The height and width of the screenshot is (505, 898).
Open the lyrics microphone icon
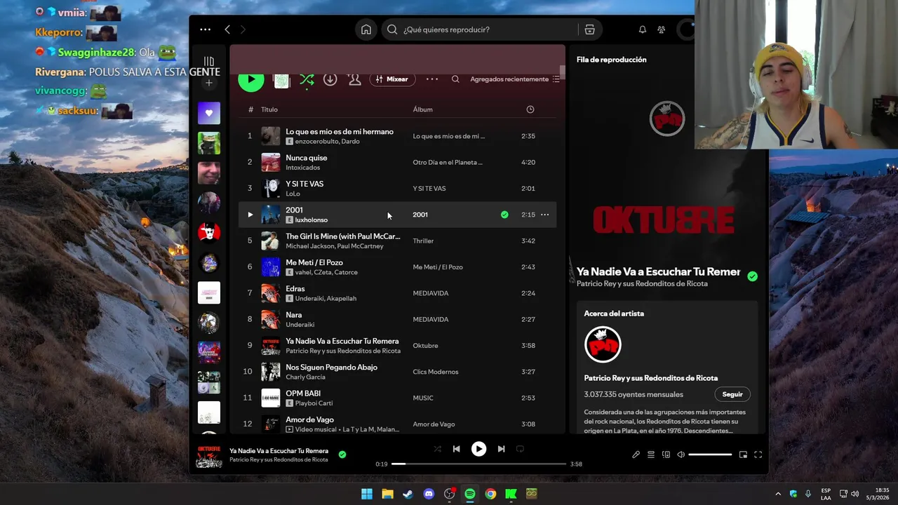[636, 454]
